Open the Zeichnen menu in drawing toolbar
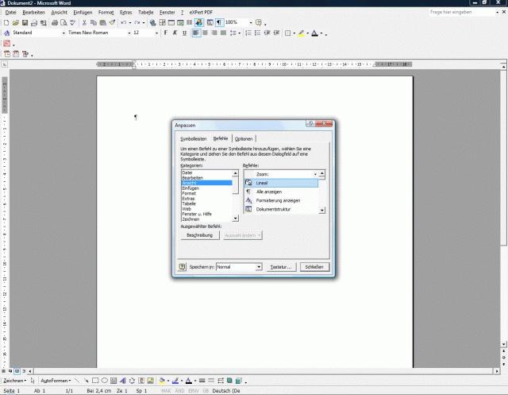 click(x=14, y=381)
